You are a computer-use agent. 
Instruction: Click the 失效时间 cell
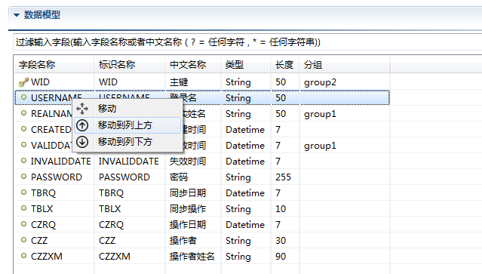tap(193, 161)
